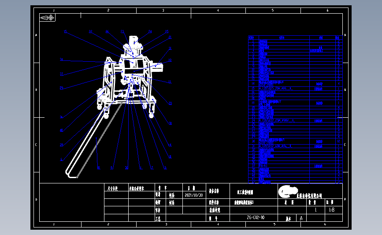Click the SB14D entry in parts list row 37
Viewport: 382px width, 235px height.
263,166
